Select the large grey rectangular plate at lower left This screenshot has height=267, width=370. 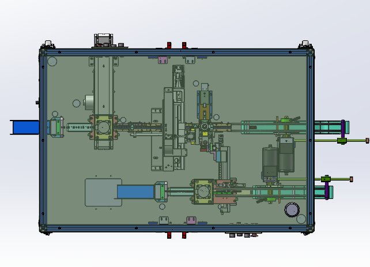103,193
